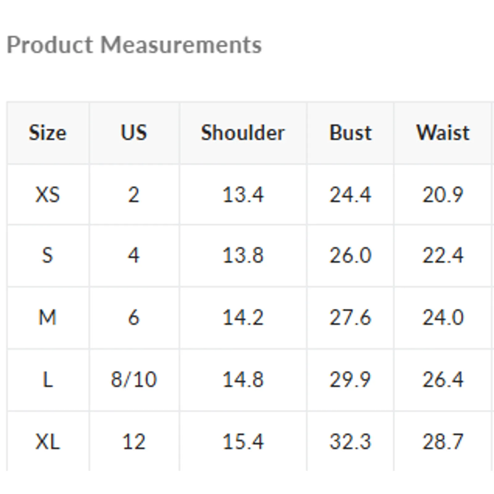Click bust measurement 29.9

click(x=350, y=379)
